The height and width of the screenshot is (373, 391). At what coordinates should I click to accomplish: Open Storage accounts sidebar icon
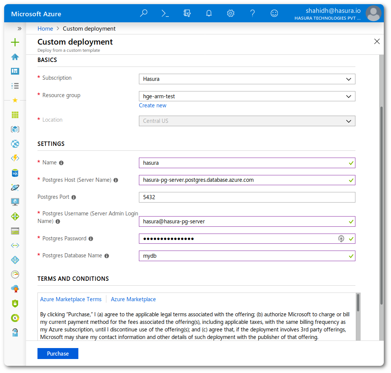point(15,231)
